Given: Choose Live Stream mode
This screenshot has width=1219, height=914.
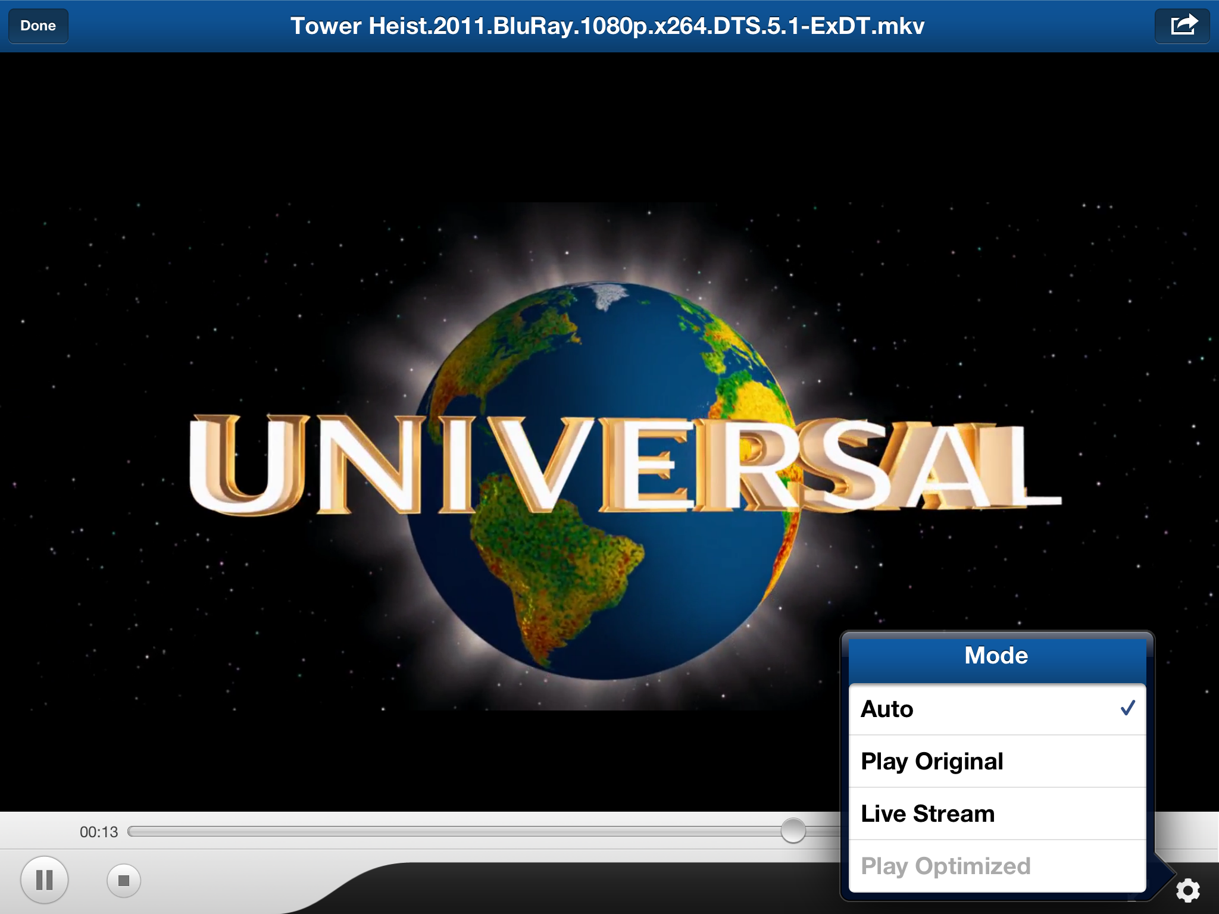Looking at the screenshot, I should click(997, 814).
